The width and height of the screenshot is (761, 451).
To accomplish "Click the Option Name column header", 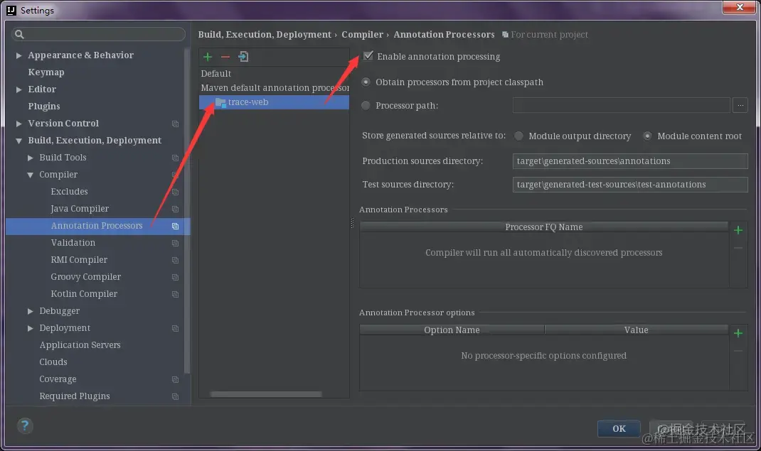I will coord(452,330).
